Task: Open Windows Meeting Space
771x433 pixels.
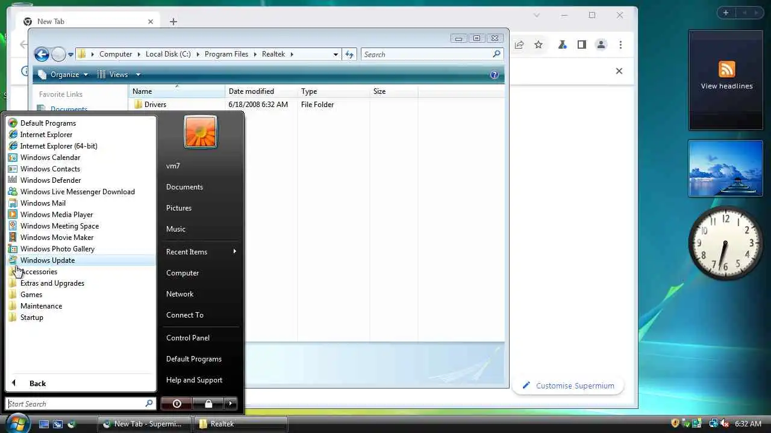Action: pos(81,226)
